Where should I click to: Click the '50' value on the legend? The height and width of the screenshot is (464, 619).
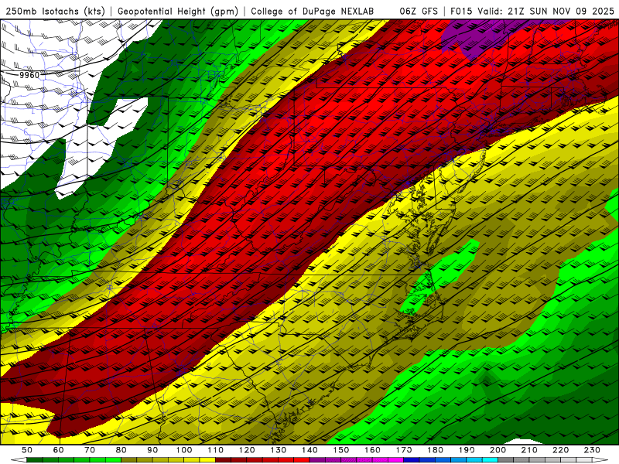(x=27, y=450)
